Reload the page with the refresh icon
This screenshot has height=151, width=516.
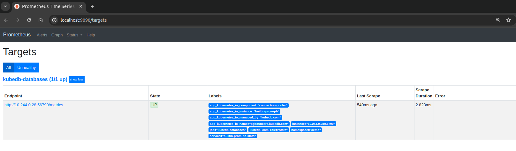click(x=29, y=20)
